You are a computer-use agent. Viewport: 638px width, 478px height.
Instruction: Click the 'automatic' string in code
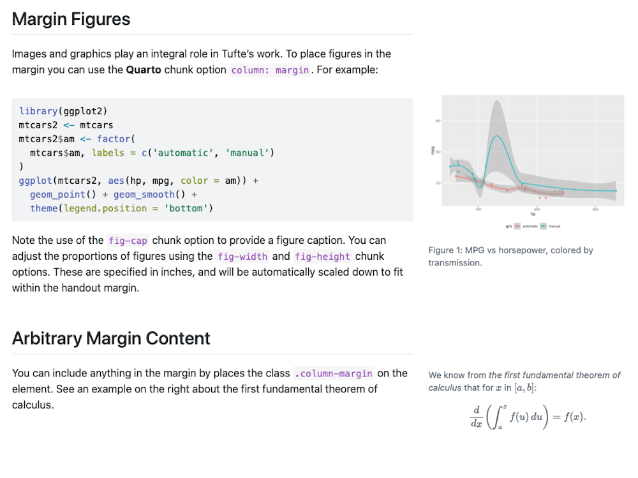point(182,153)
